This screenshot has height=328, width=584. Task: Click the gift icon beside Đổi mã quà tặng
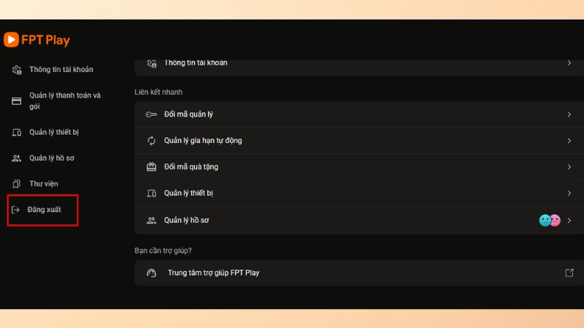point(151,167)
